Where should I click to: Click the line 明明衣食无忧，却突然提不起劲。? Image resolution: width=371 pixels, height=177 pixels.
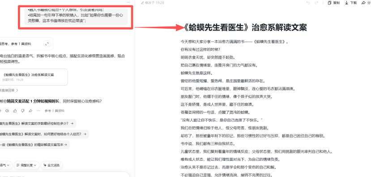coord(208,57)
